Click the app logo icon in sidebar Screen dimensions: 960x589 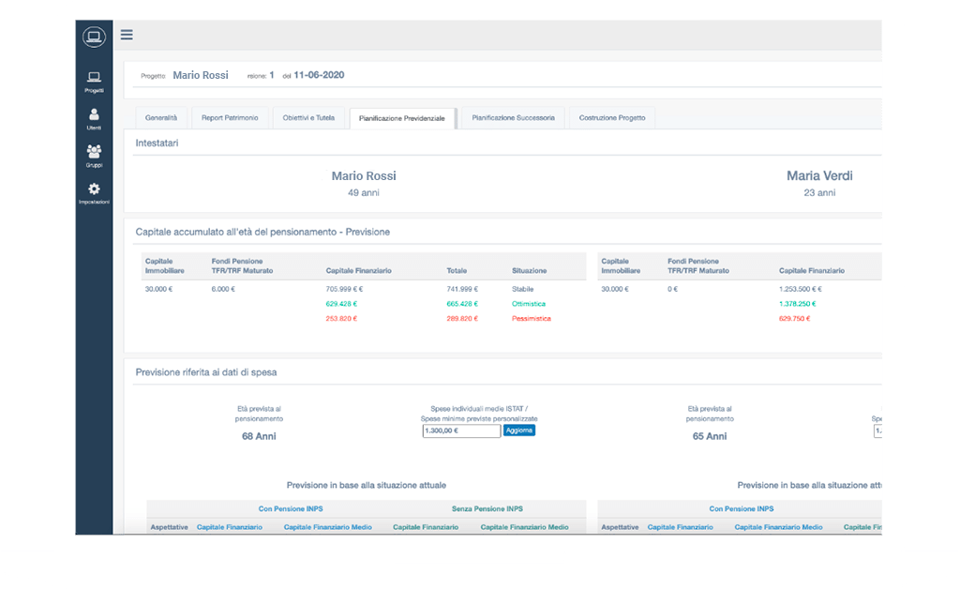coord(94,37)
